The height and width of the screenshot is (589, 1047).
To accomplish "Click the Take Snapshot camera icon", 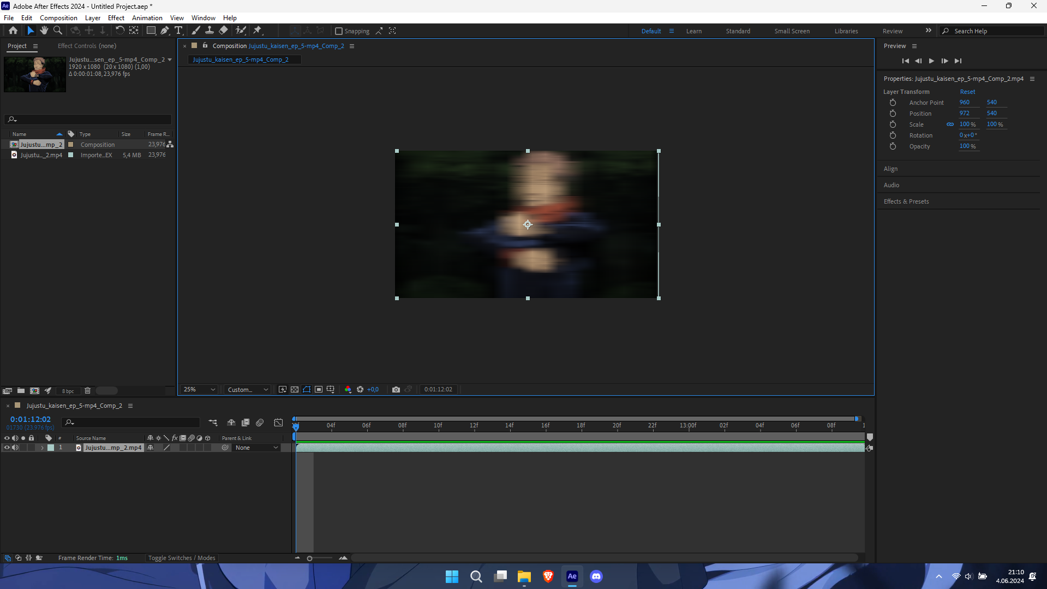I will [396, 389].
